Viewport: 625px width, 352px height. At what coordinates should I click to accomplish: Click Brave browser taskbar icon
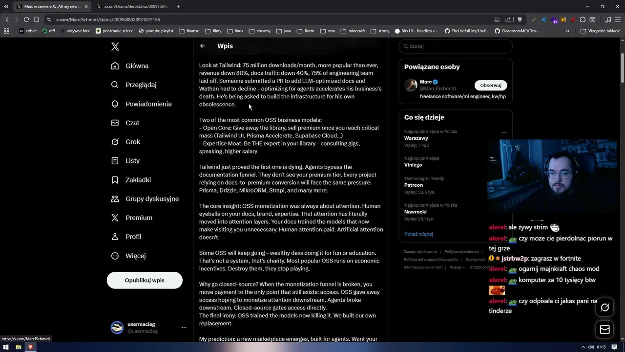tap(30, 347)
